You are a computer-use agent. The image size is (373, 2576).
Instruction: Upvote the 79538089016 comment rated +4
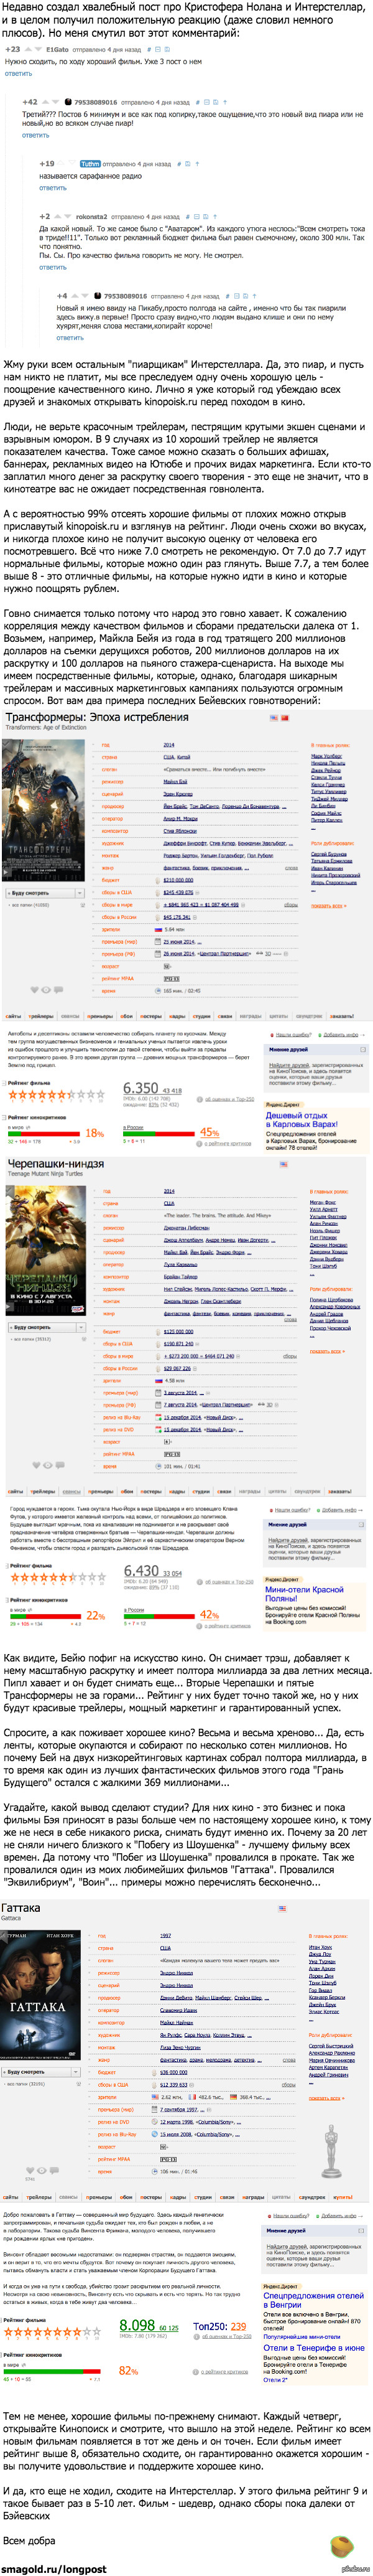pos(76,296)
